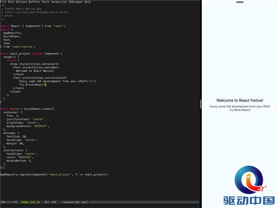Viewport: 278px width, 208px height.
Task: Place cursor after Try Blink+React! in code
Action: pos(45,85)
